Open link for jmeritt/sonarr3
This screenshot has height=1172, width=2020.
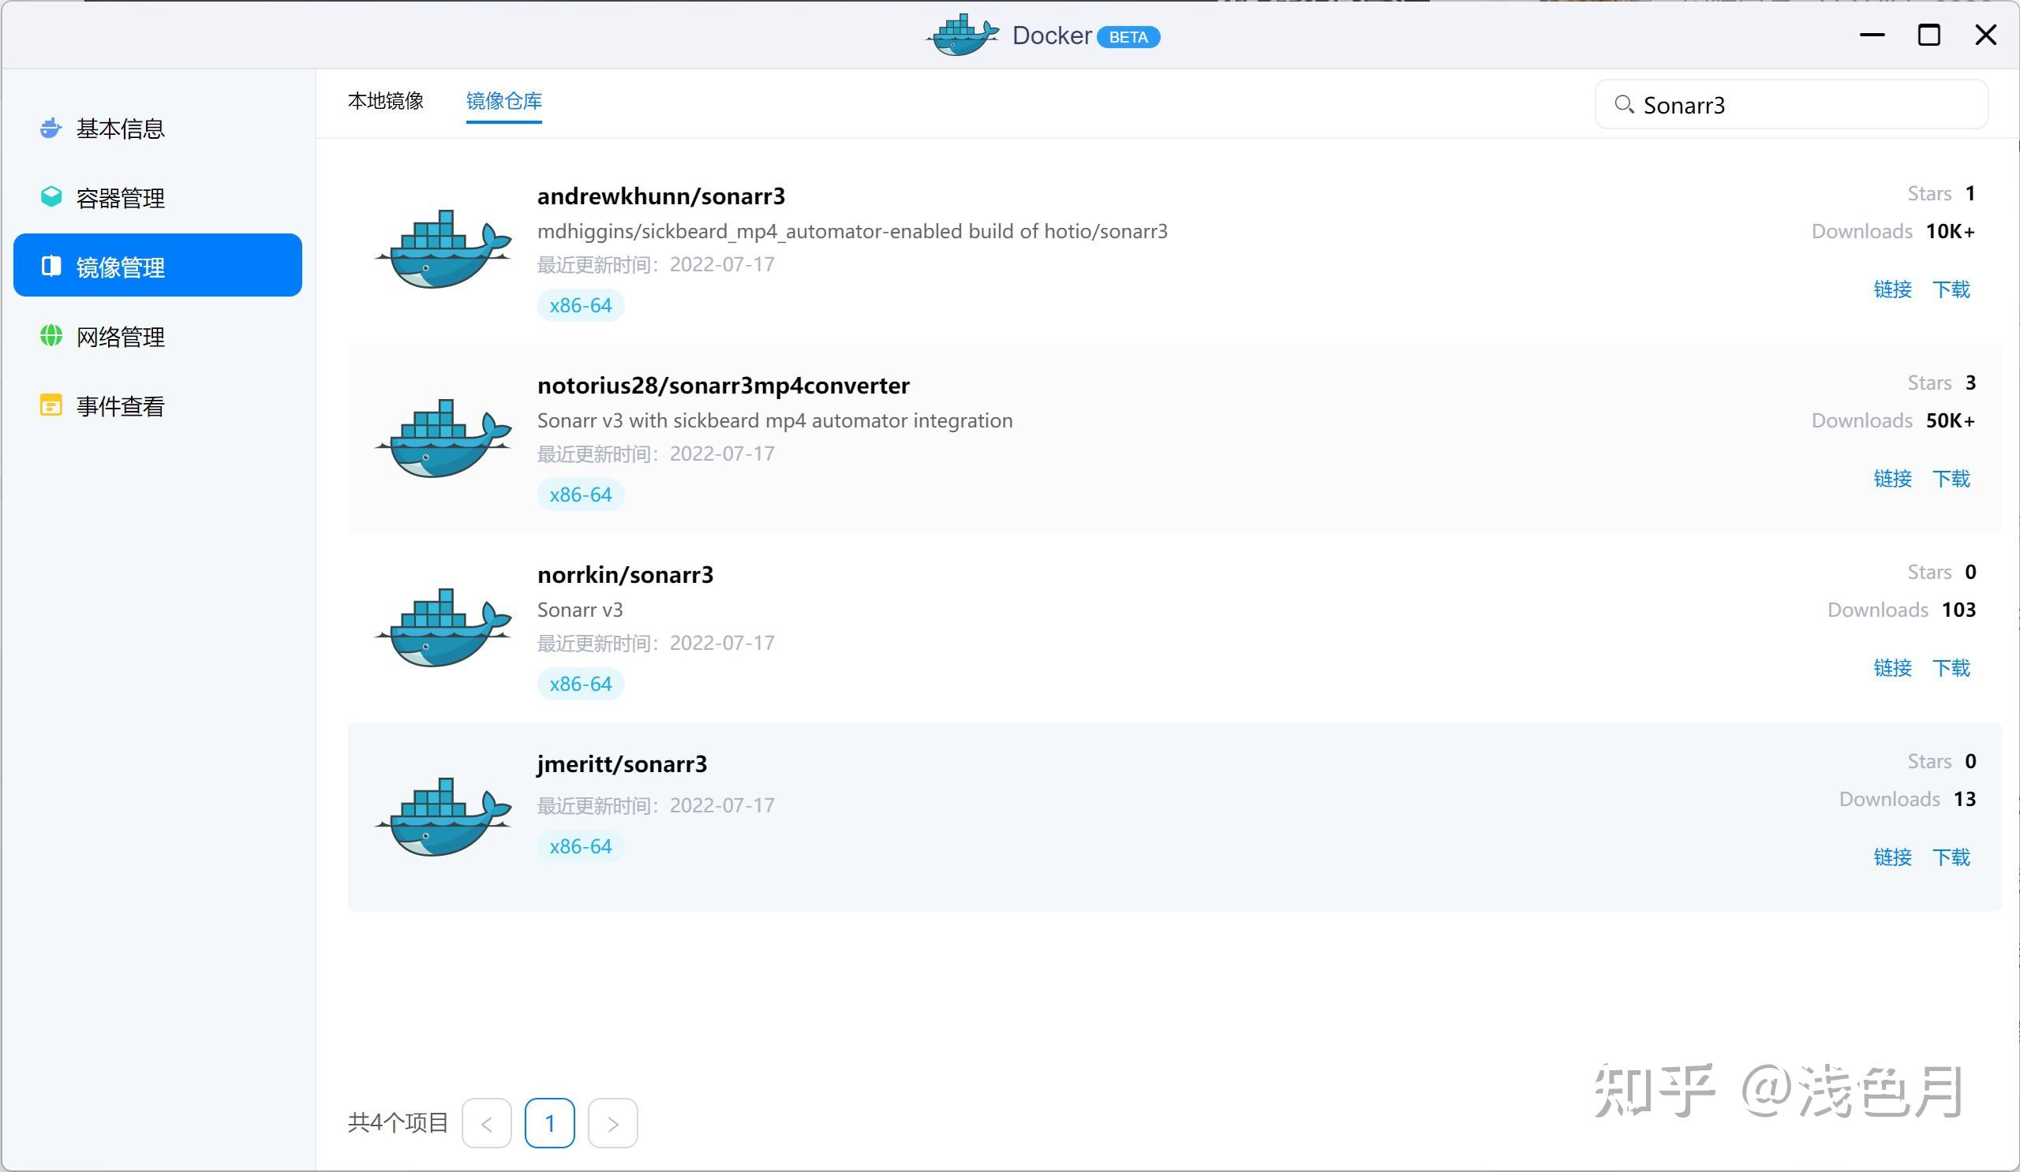pos(1891,857)
